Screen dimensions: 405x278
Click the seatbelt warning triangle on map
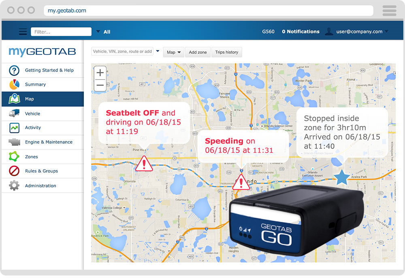(x=144, y=164)
